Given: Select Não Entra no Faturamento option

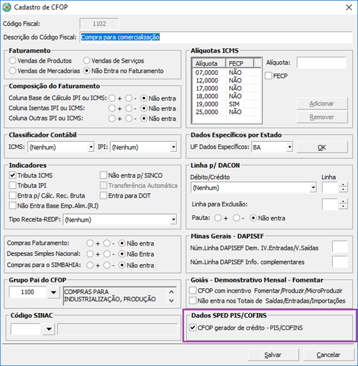Looking at the screenshot, I should tap(87, 71).
